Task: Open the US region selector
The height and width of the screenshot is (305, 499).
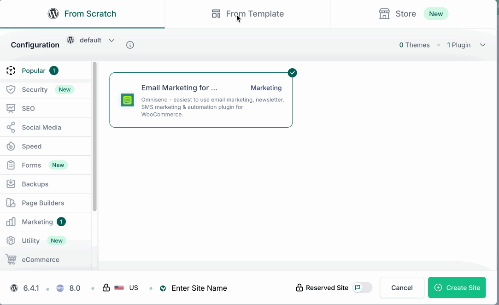Action: tap(126, 288)
